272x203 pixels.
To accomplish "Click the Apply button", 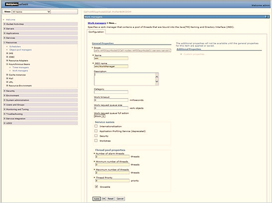I will click(x=96, y=198).
